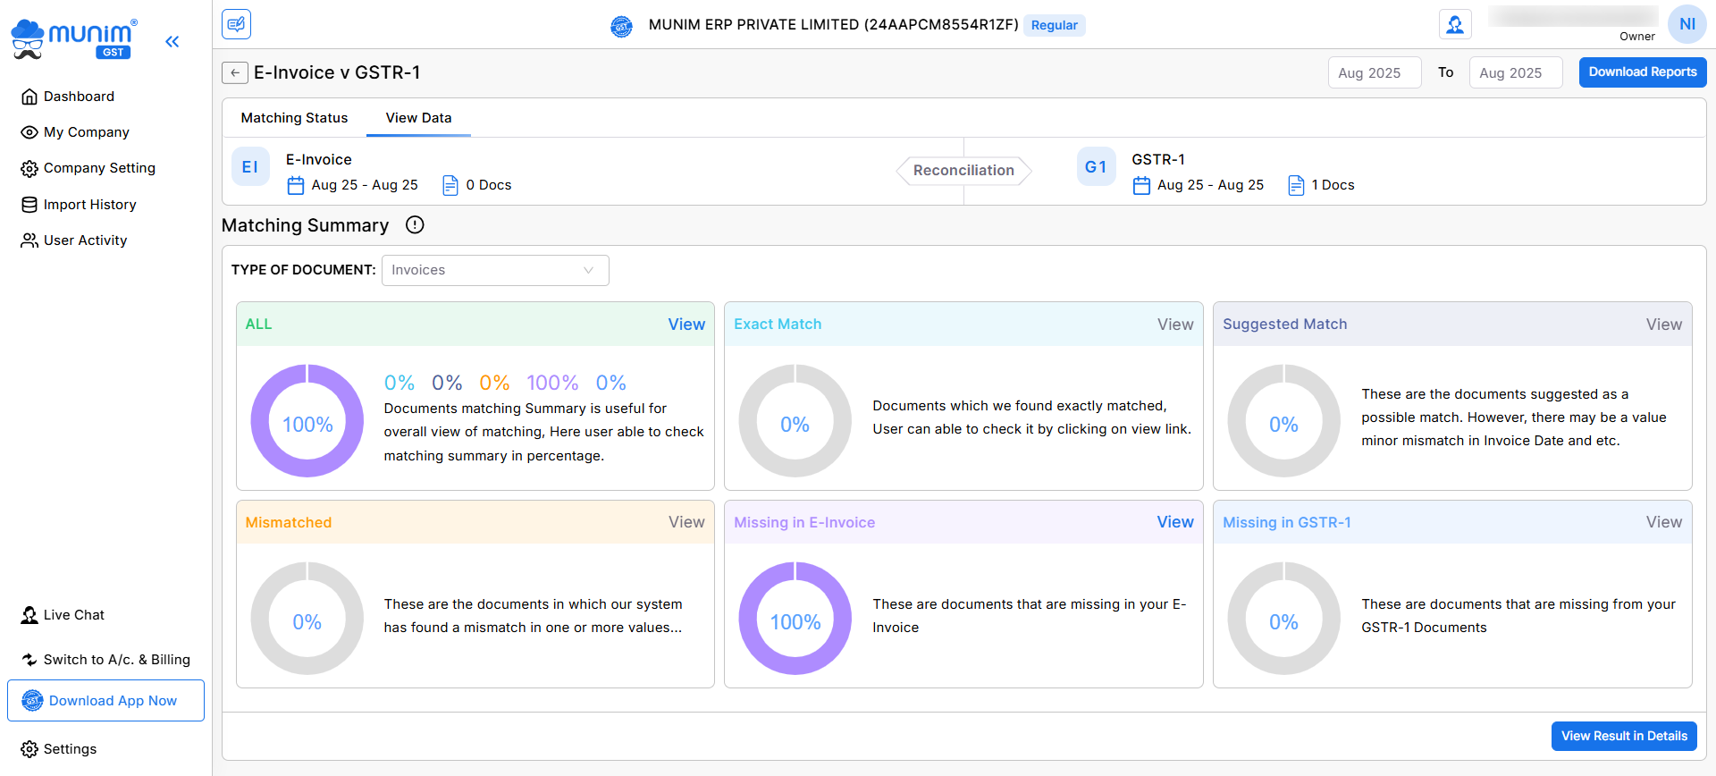The width and height of the screenshot is (1716, 776).
Task: Click the EI E-Invoice badge icon
Action: click(250, 167)
